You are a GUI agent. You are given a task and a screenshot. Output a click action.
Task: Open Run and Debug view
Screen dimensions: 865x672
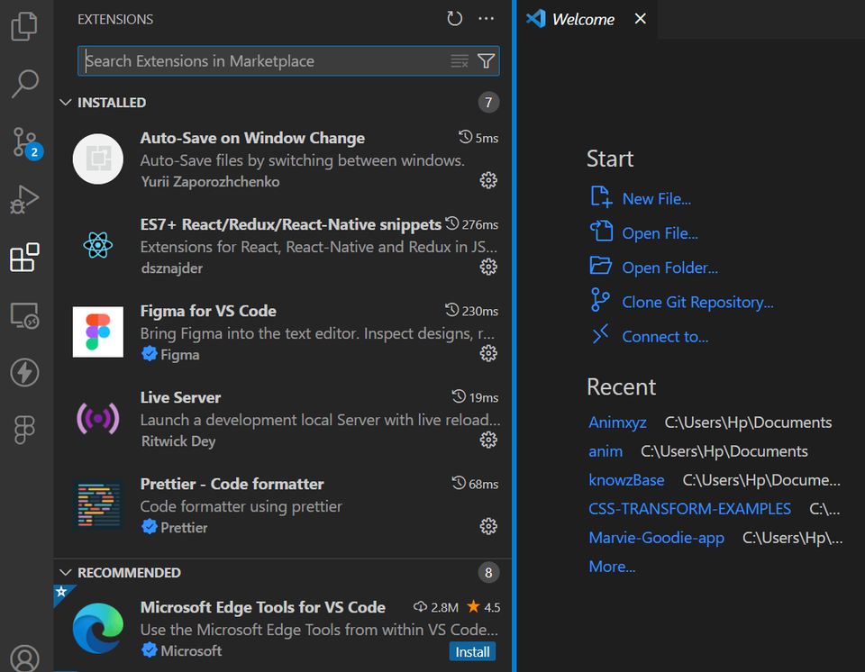point(24,199)
